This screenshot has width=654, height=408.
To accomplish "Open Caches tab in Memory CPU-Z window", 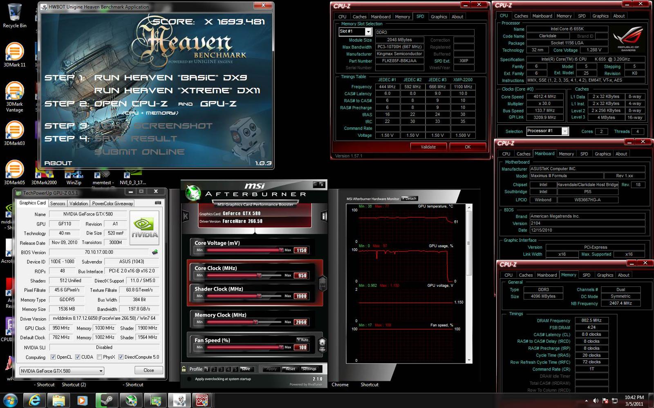I will (x=526, y=275).
